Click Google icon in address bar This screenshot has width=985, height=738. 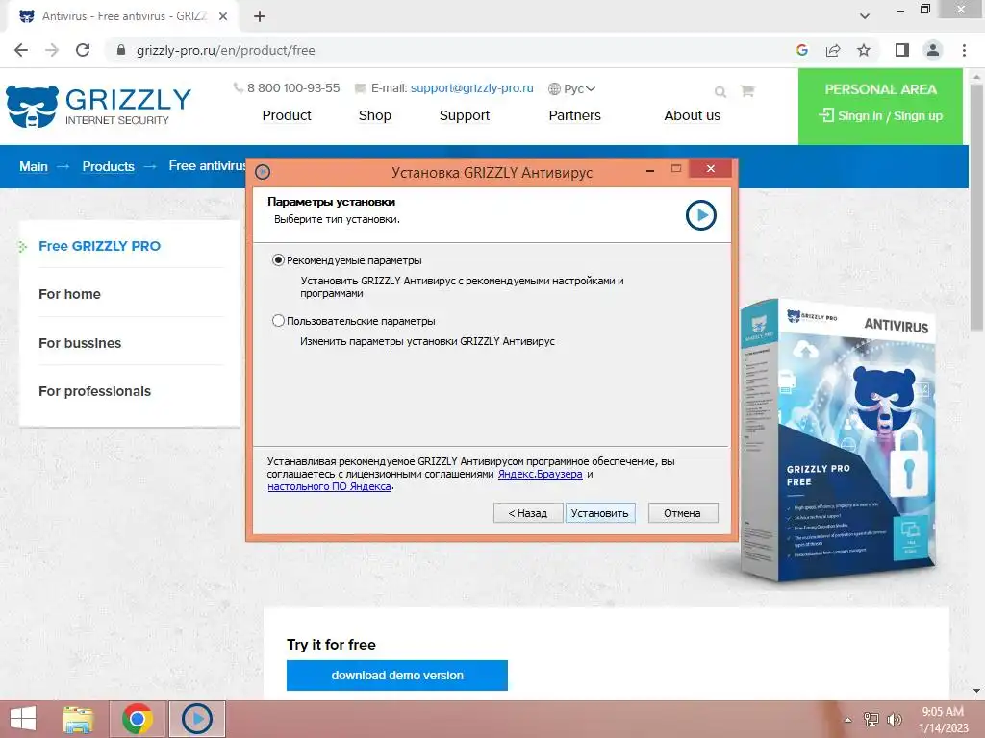(802, 50)
